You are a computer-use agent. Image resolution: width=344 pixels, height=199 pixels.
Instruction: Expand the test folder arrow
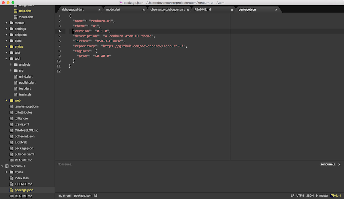point(6,53)
